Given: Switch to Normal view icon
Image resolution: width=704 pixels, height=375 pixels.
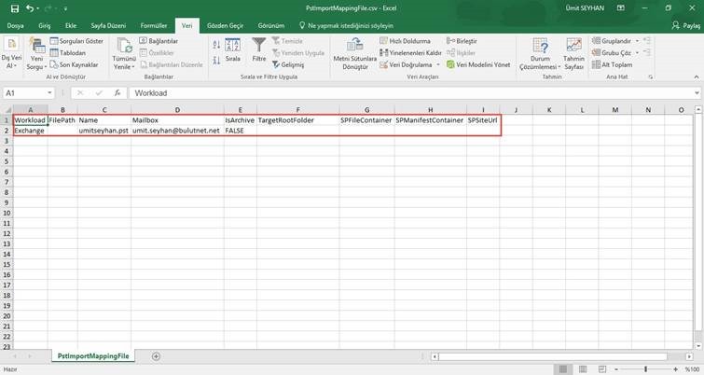Looking at the screenshot, I should click(x=563, y=369).
